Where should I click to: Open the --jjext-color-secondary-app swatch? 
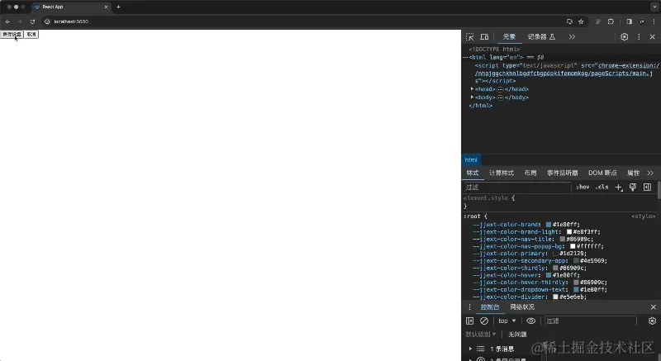576,261
